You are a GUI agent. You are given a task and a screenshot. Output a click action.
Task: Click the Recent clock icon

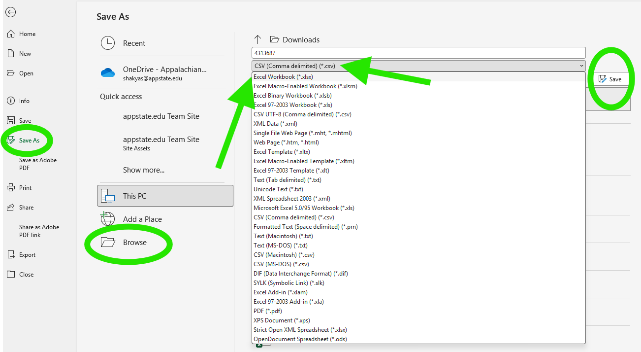coord(107,43)
